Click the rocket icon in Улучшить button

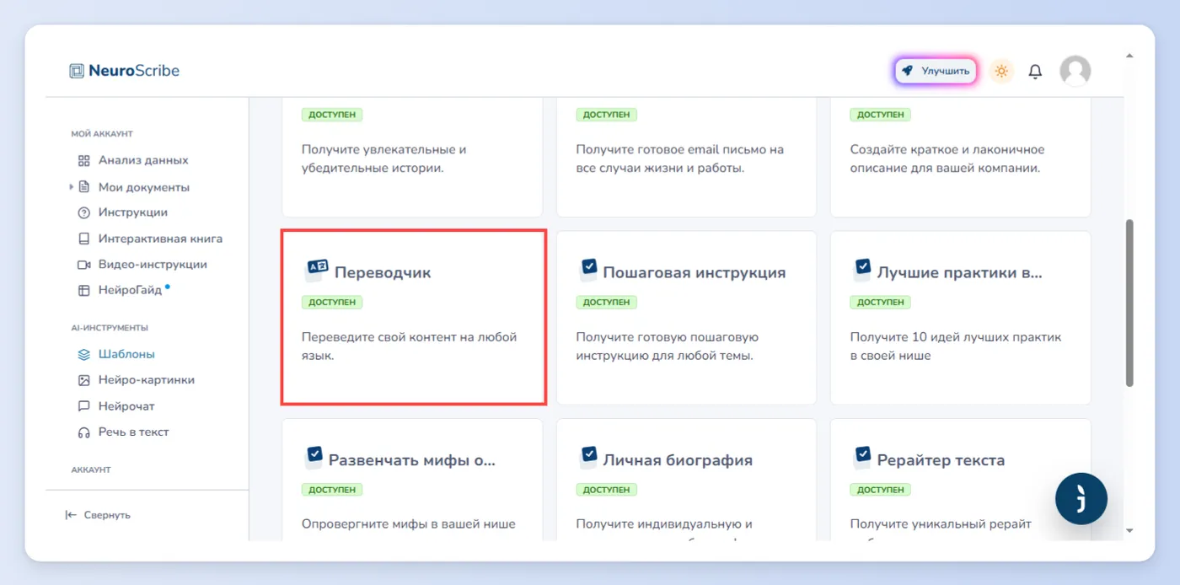click(907, 71)
